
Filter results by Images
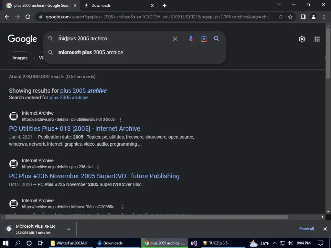(20, 58)
